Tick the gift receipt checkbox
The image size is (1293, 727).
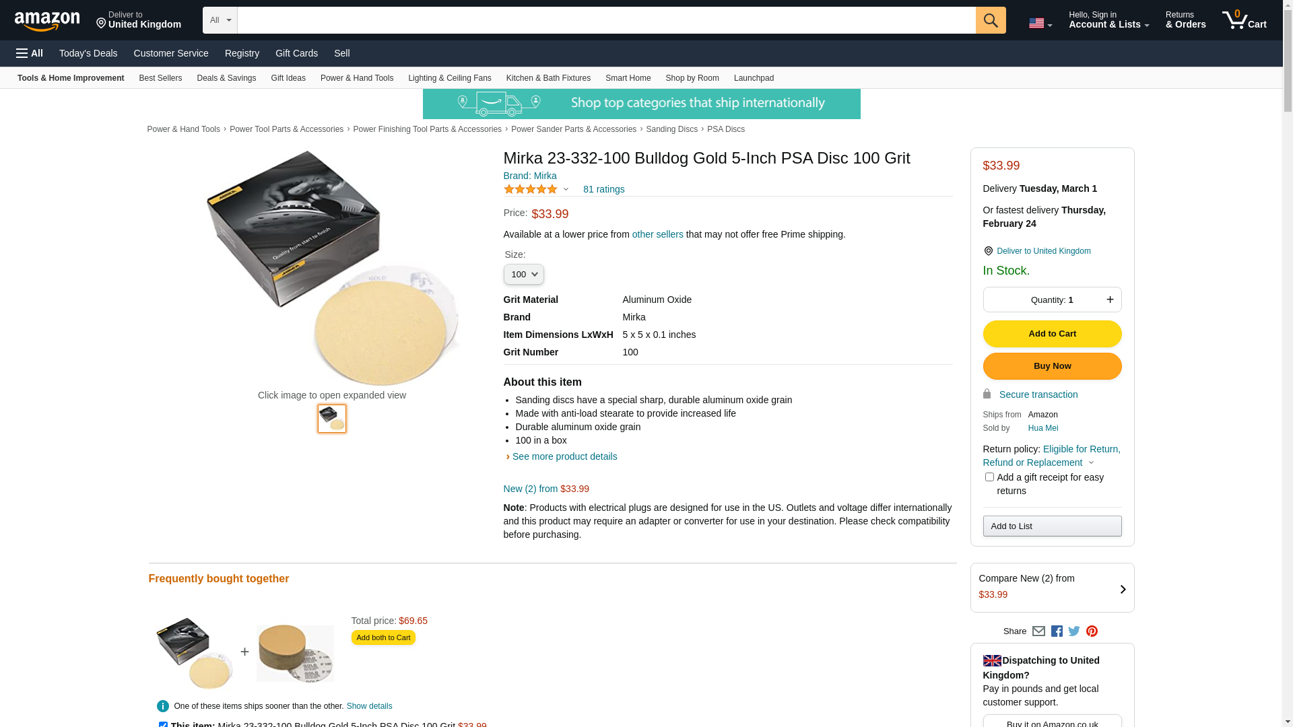989,477
